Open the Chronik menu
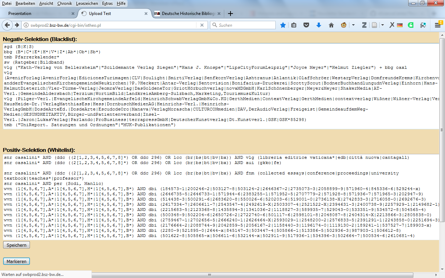 click(x=64, y=3)
